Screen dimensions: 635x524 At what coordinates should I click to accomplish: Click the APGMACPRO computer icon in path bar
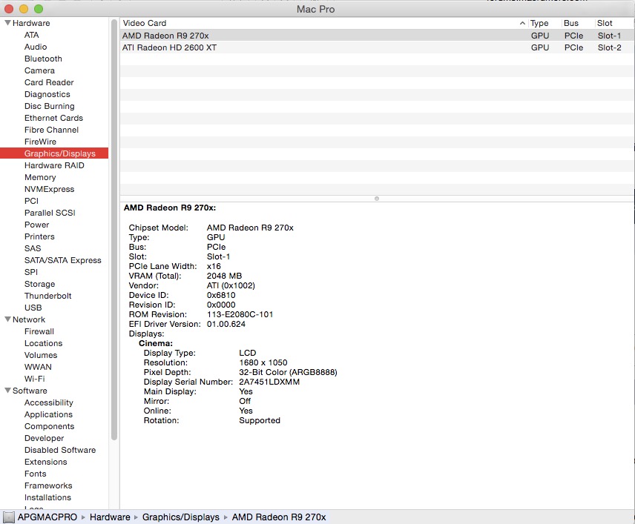[x=8, y=517]
